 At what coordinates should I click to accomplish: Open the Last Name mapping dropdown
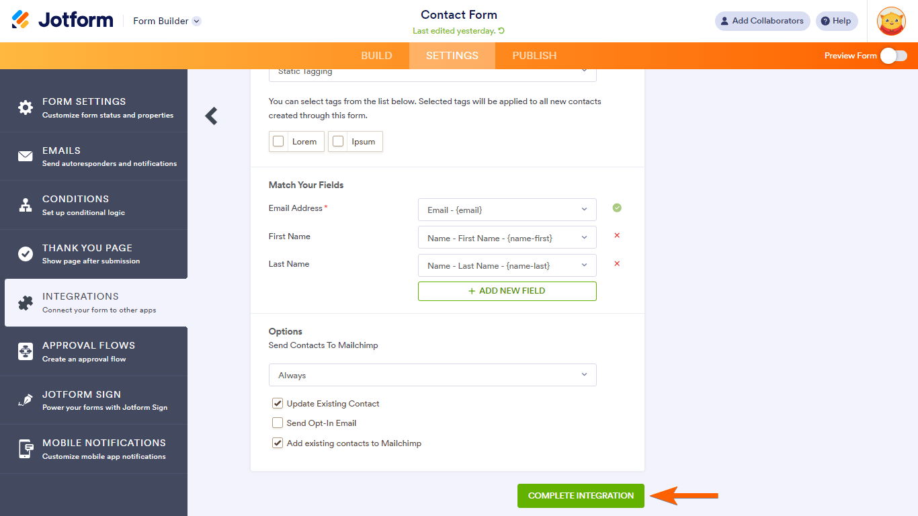click(507, 265)
